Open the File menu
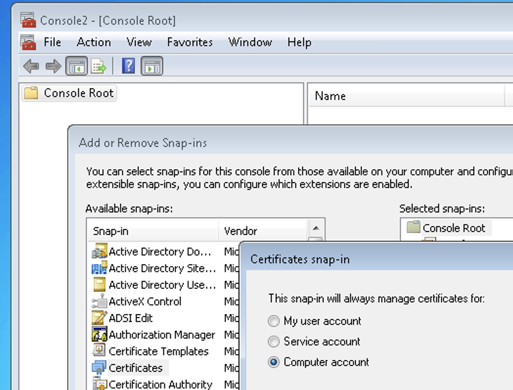Screen dimensions: 513x390 point(52,42)
